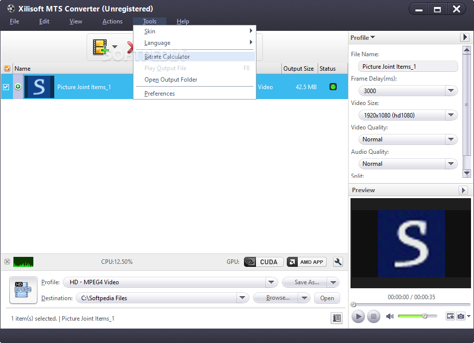
Task: Click profile panel scrollbar down arrow
Action: [x=467, y=173]
